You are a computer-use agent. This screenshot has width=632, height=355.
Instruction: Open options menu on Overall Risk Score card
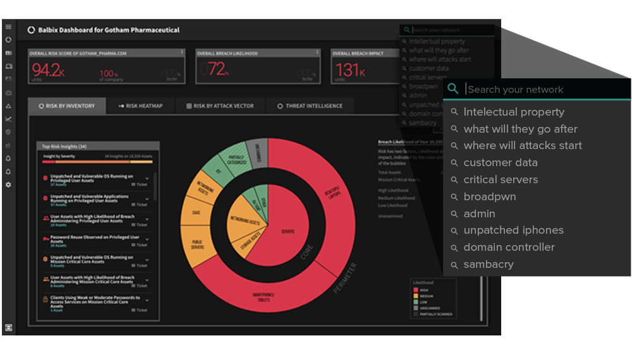tap(182, 52)
